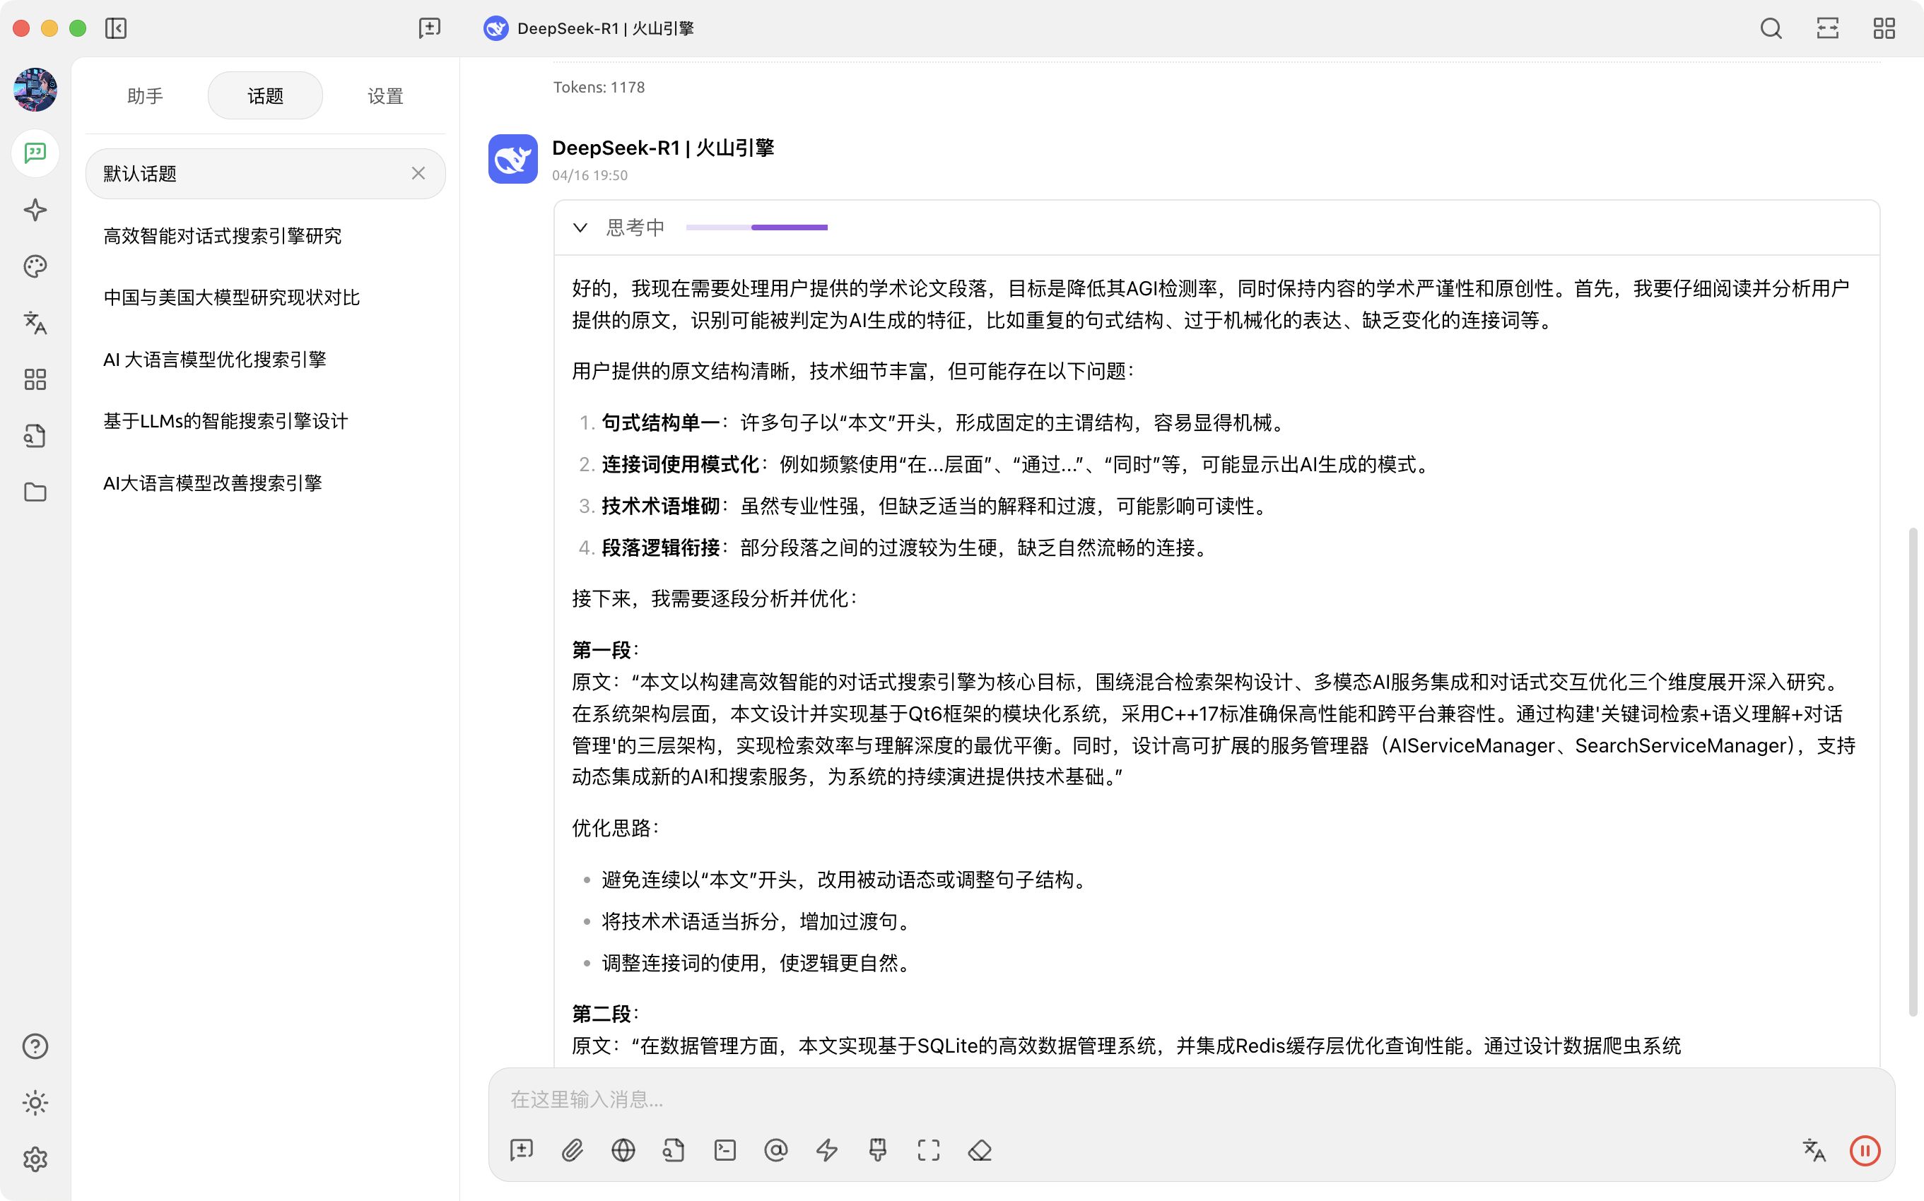Open the search icon in title bar
The image size is (1924, 1201).
coord(1771,28)
